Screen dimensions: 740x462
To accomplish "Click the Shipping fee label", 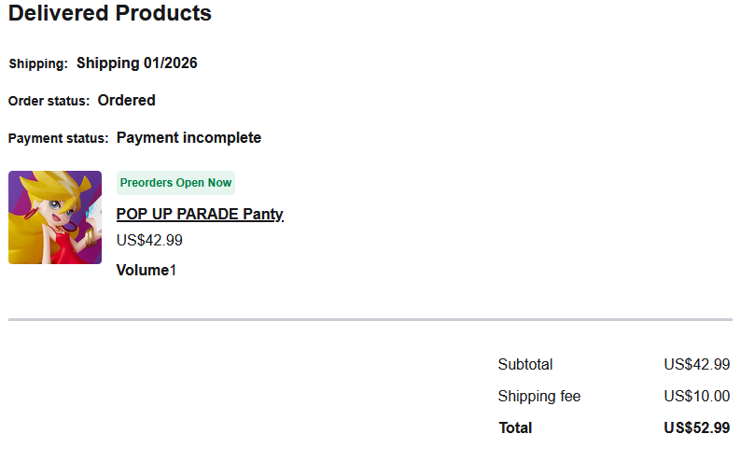I will (x=539, y=397).
